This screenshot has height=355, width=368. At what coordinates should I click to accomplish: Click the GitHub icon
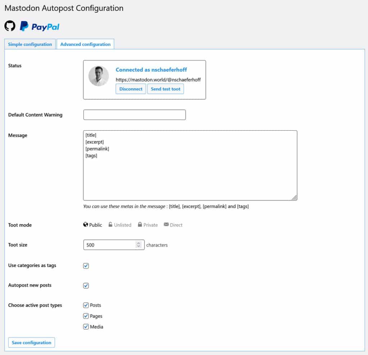click(10, 26)
